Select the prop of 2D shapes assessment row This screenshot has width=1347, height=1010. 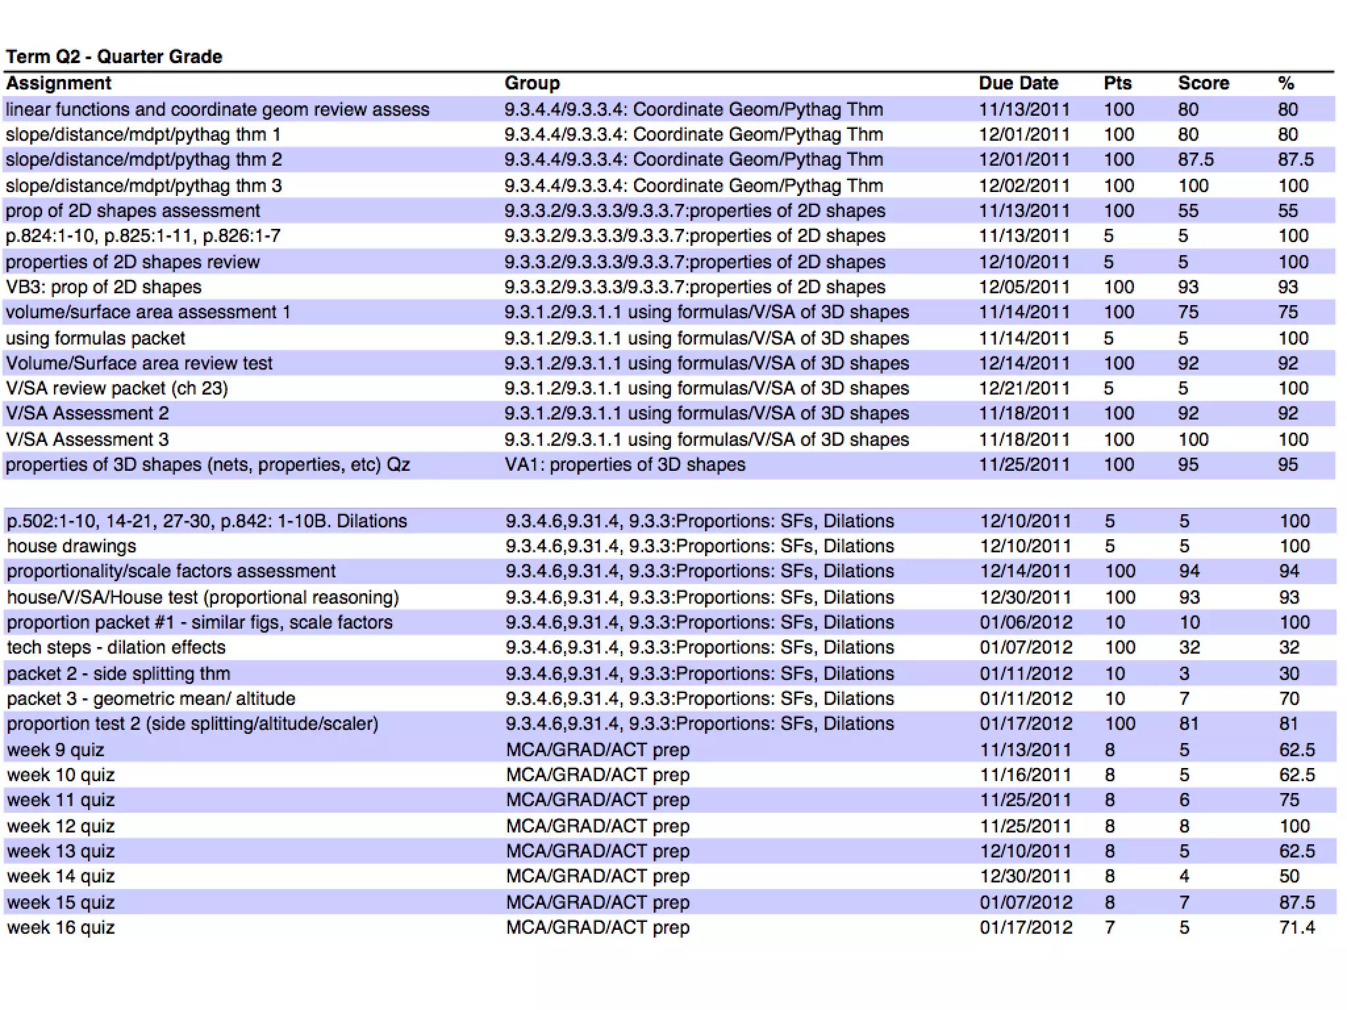click(x=133, y=211)
